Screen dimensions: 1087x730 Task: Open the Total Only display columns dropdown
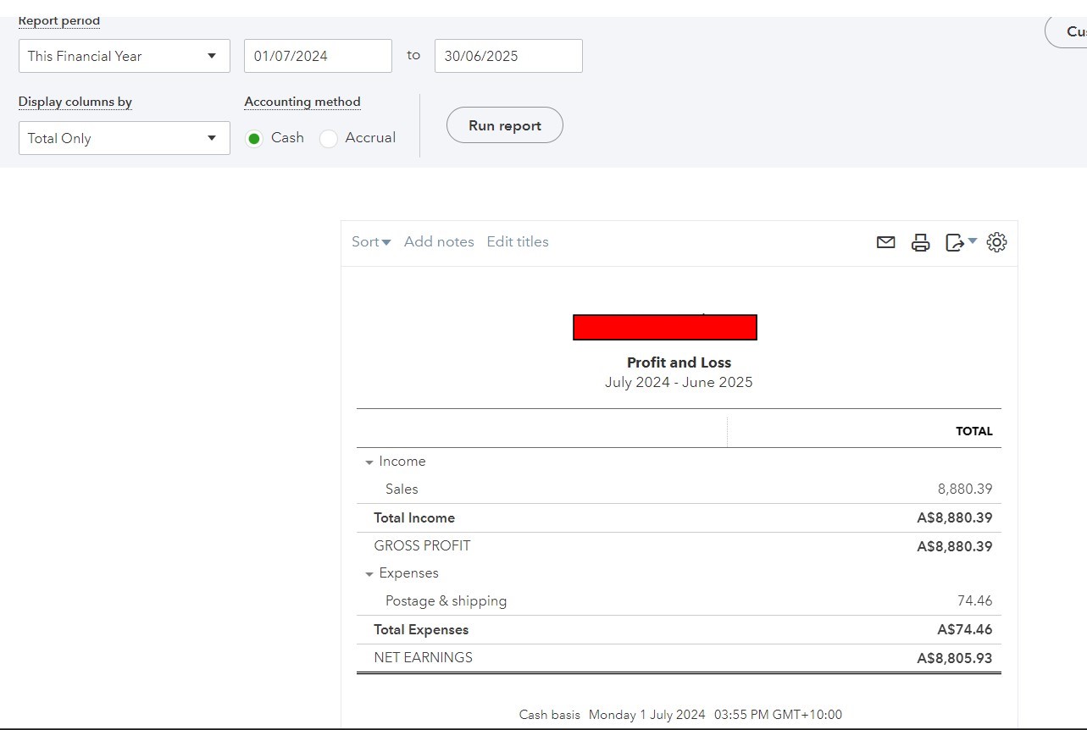pyautogui.click(x=124, y=138)
